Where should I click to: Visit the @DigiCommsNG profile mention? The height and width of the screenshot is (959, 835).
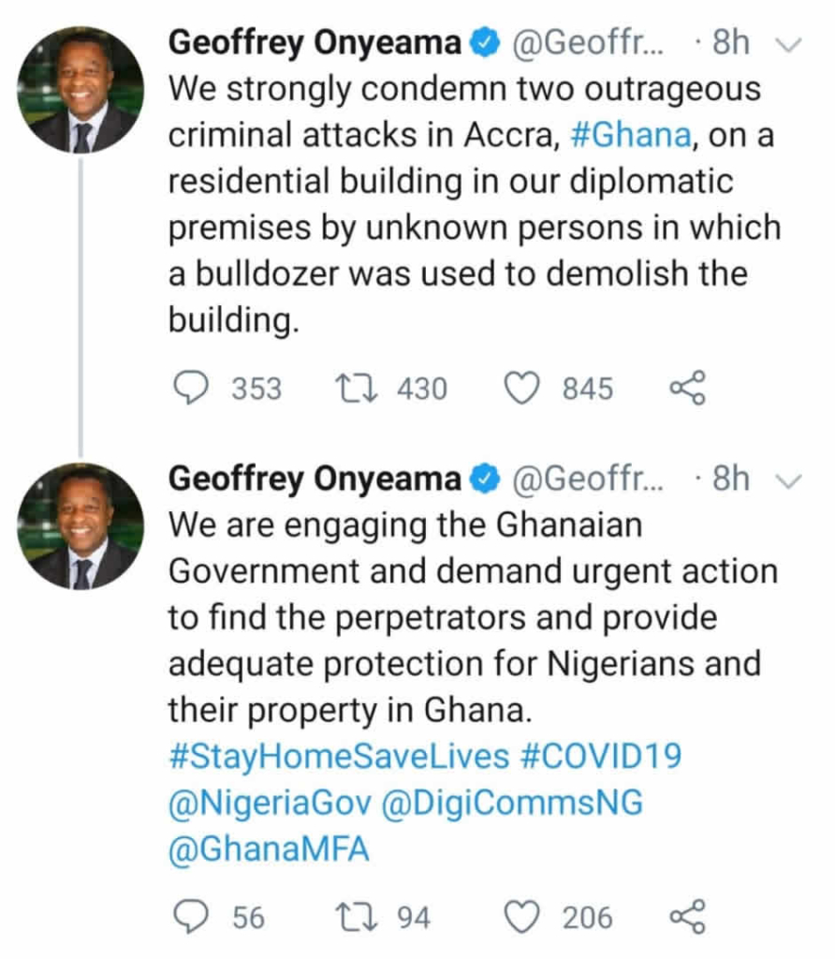pos(514,804)
